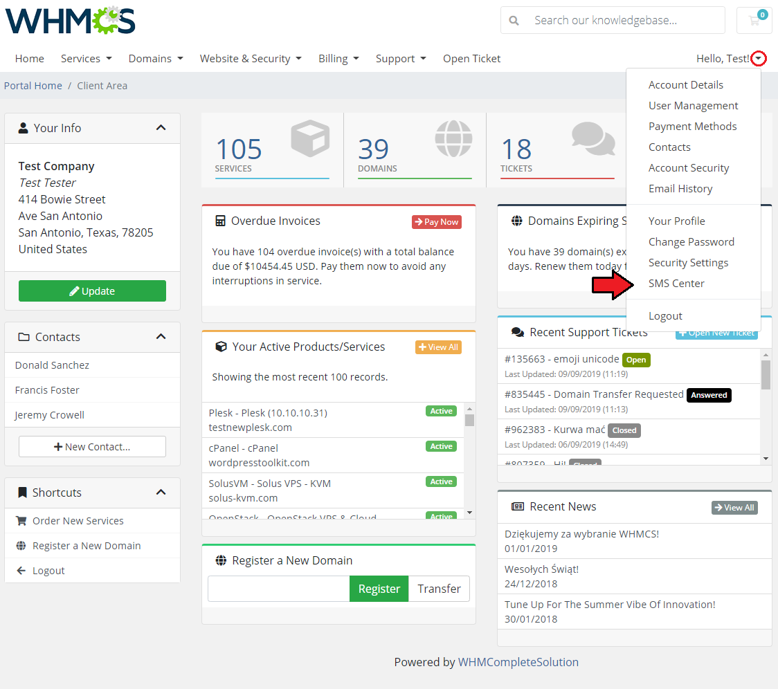This screenshot has width=778, height=689.
Task: Click the Pay Now button
Action: 436,222
